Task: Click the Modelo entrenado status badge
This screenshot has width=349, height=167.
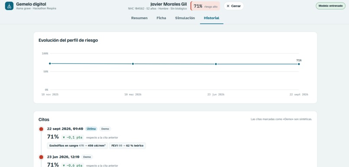Action: click(330, 6)
